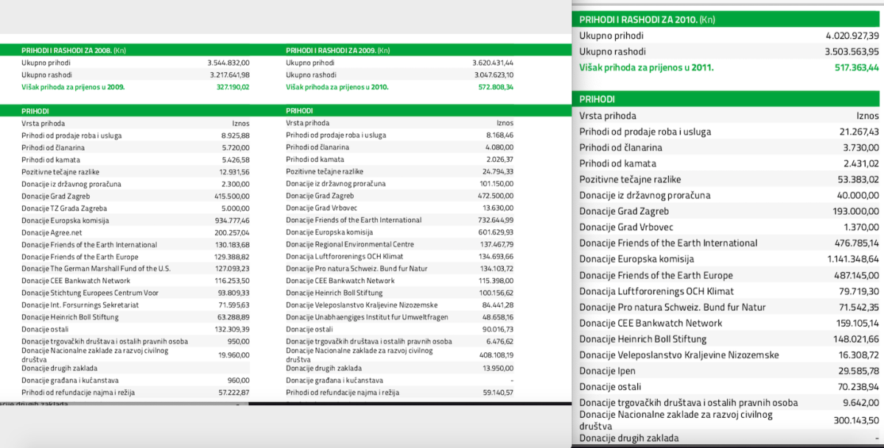Select exchange rate gains value 24.794,33
This screenshot has height=448, width=884.
(498, 172)
